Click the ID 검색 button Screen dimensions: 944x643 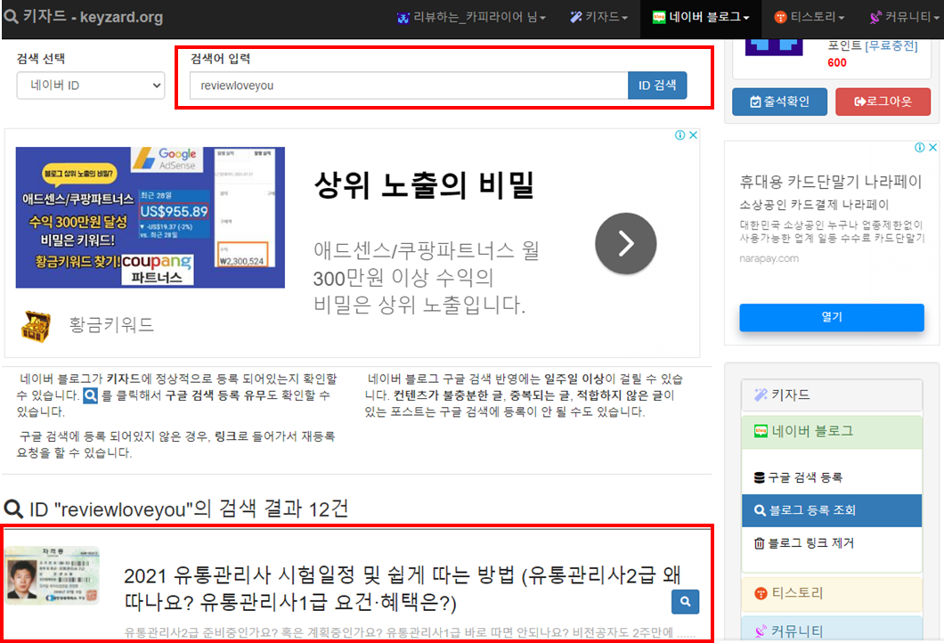click(657, 85)
